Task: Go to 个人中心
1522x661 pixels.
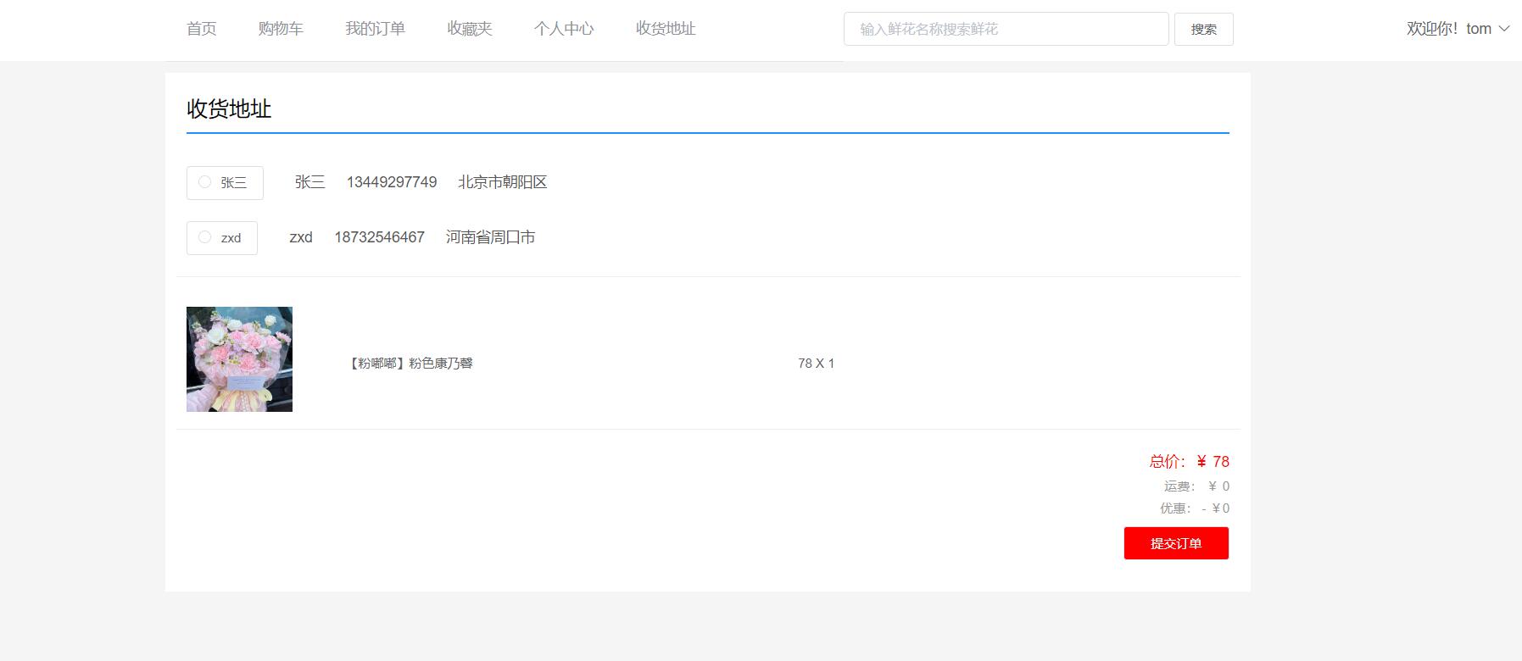Action: (564, 29)
